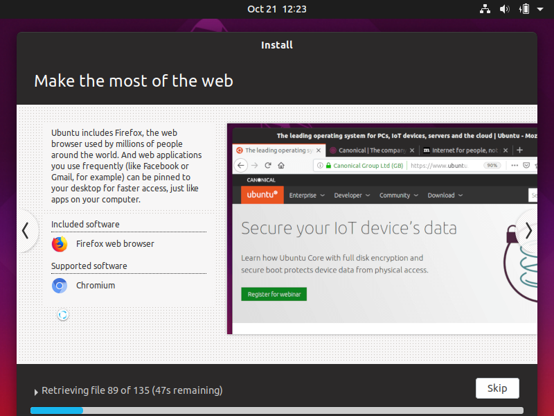554x416 pixels.
Task: Click the 'Make the most of the web' heading
Action: pyautogui.click(x=134, y=80)
